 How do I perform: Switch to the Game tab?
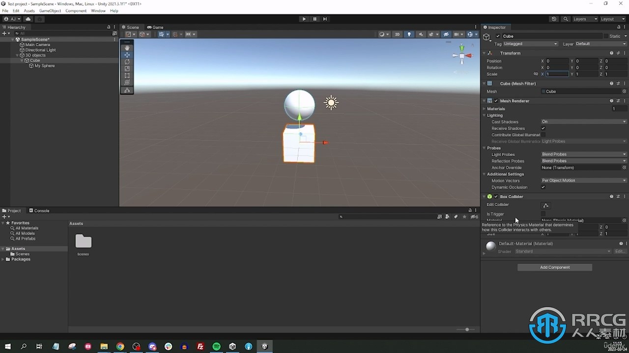[155, 27]
